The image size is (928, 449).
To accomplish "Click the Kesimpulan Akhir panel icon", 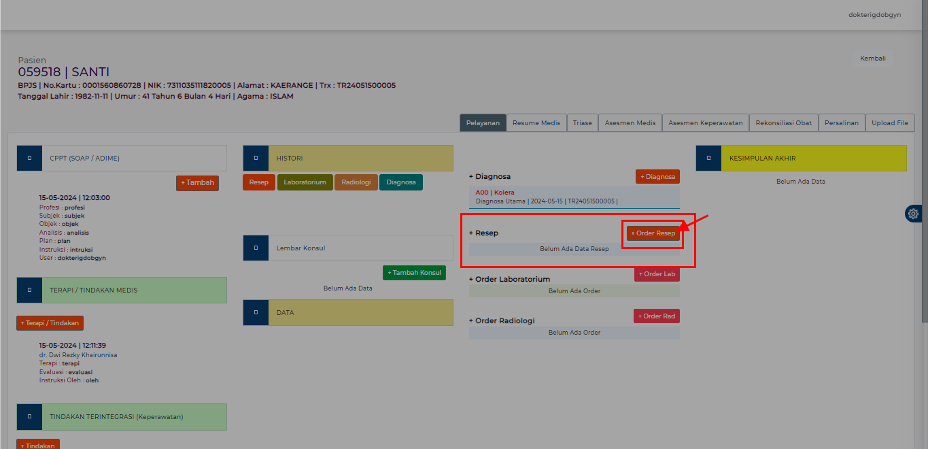I will pos(708,158).
